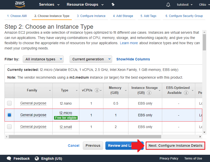Open the Resource Groups dropdown
Viewport: 210px width, 162px height.
(85, 4)
